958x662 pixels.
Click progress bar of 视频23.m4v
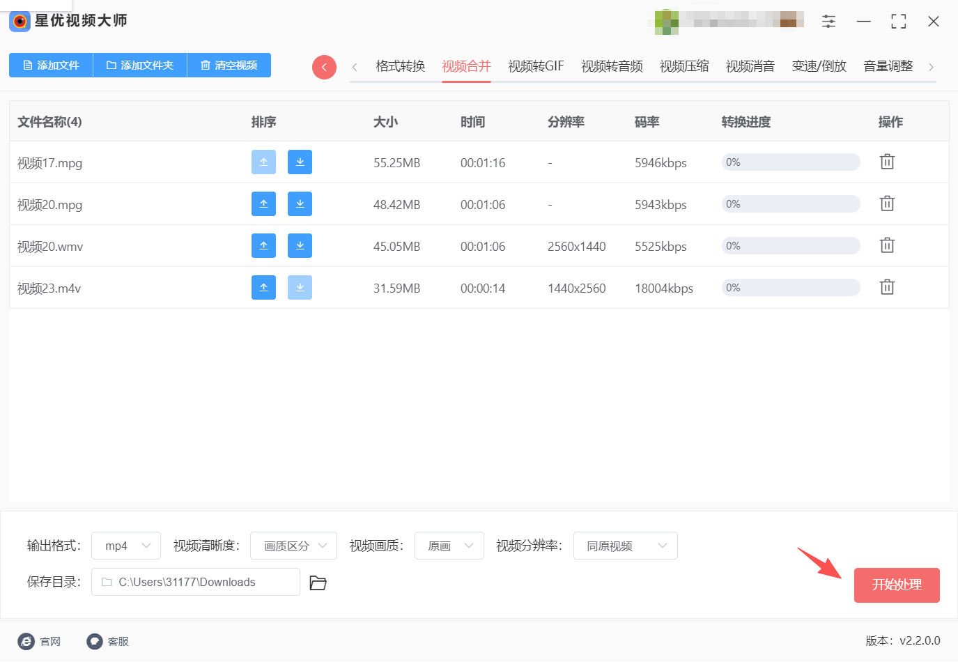791,288
